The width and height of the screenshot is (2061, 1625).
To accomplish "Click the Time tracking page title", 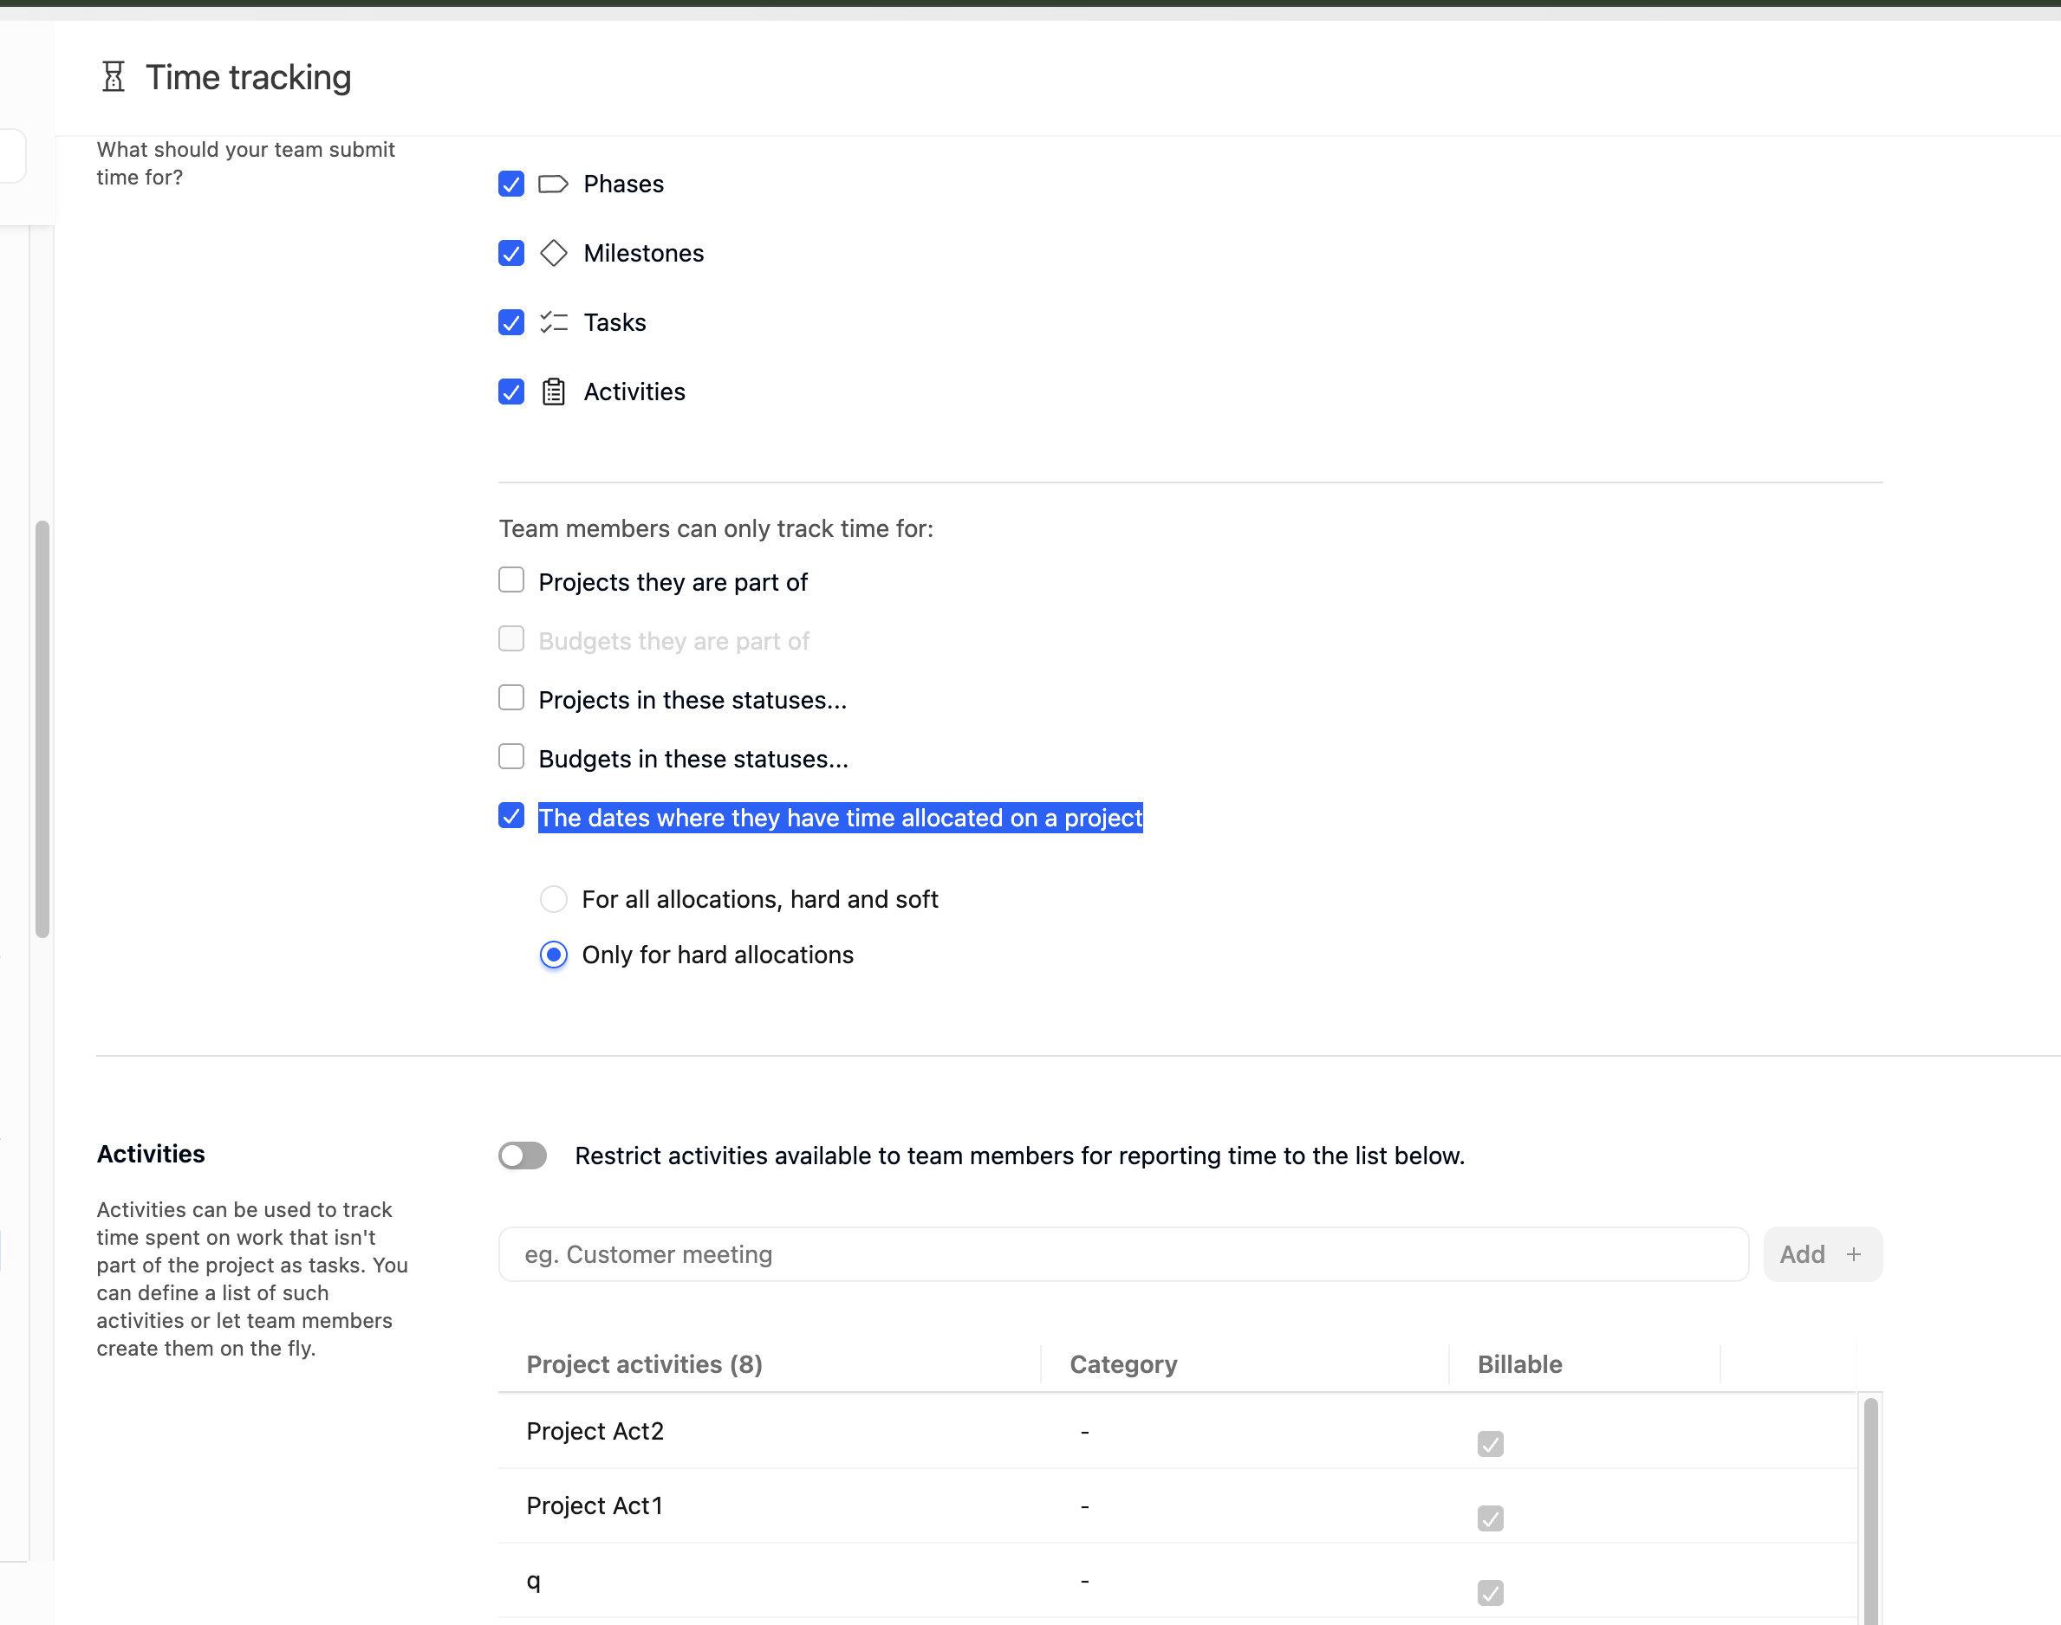I will coord(249,77).
